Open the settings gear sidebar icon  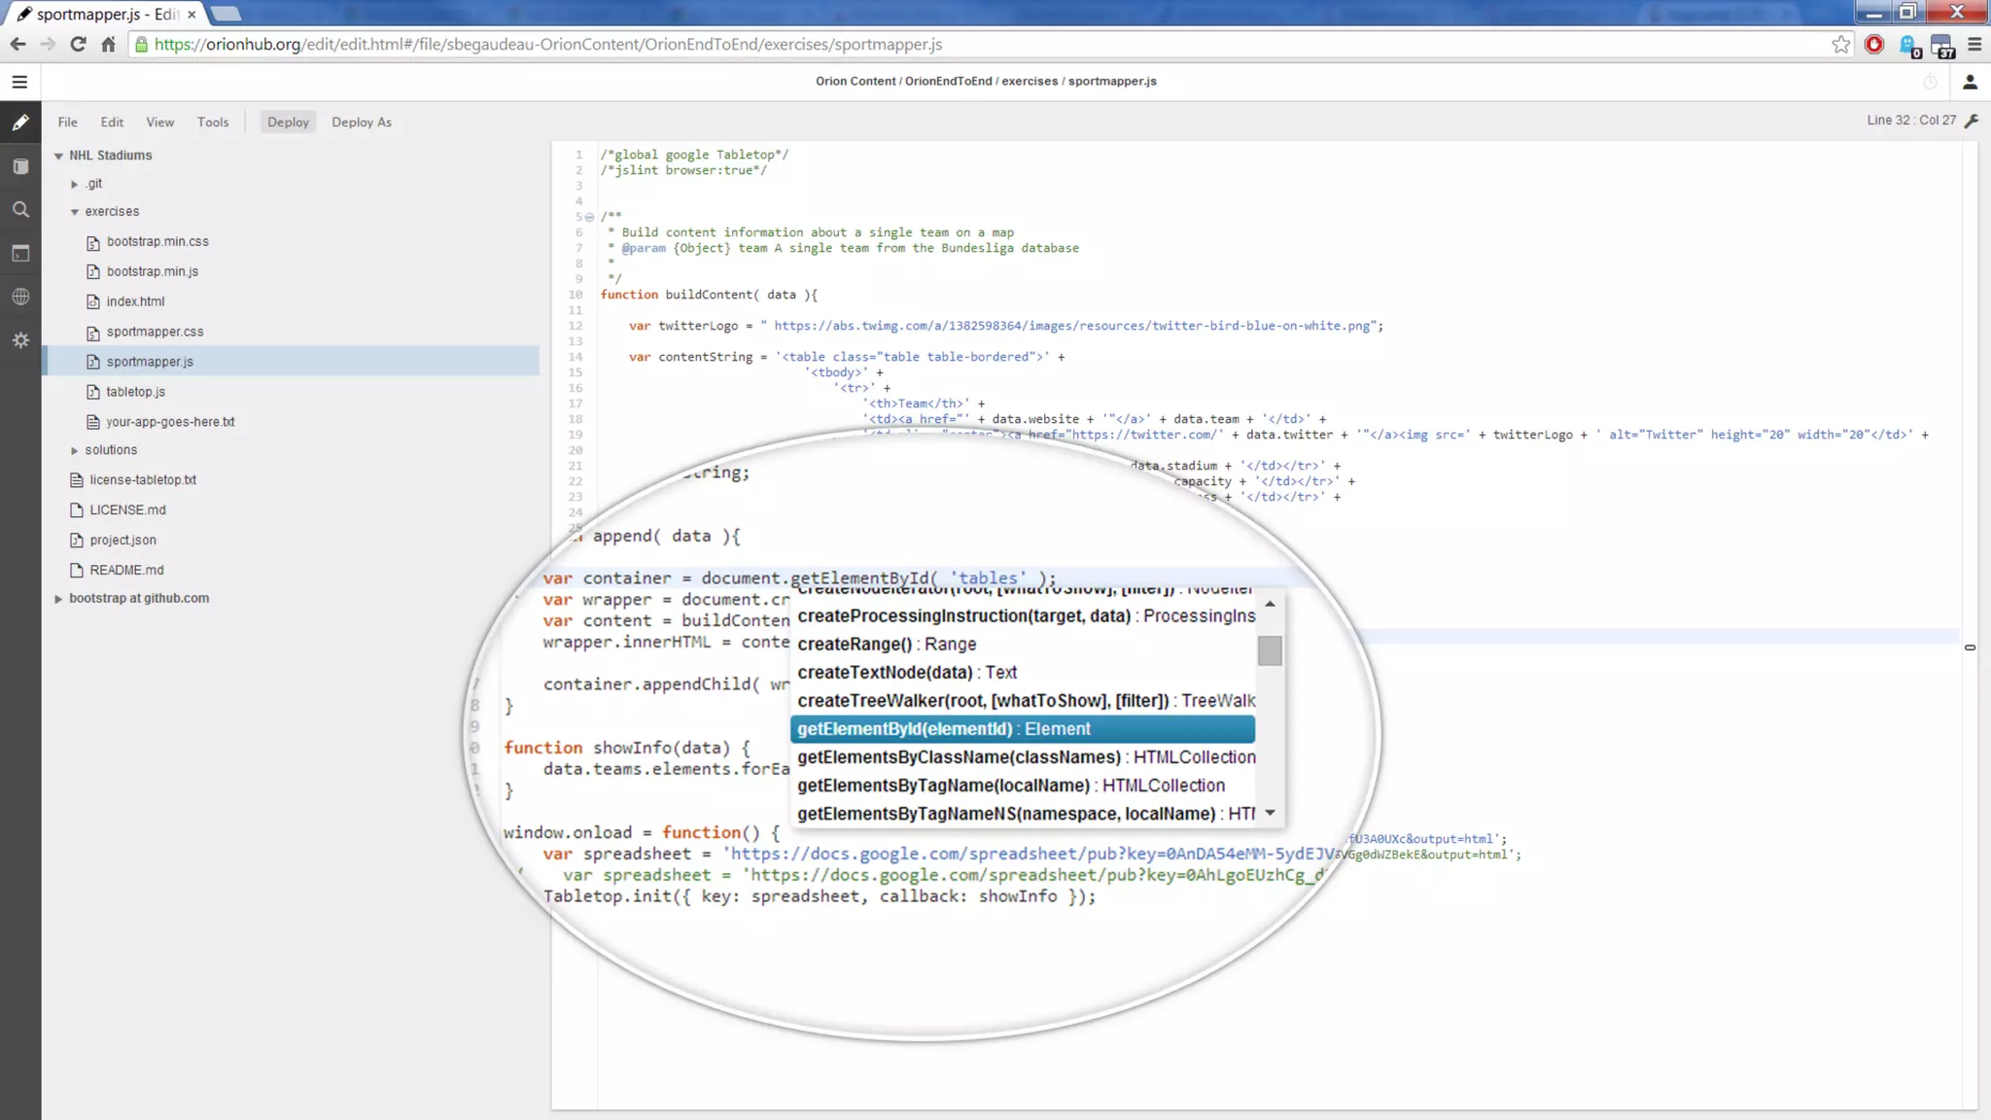20,340
